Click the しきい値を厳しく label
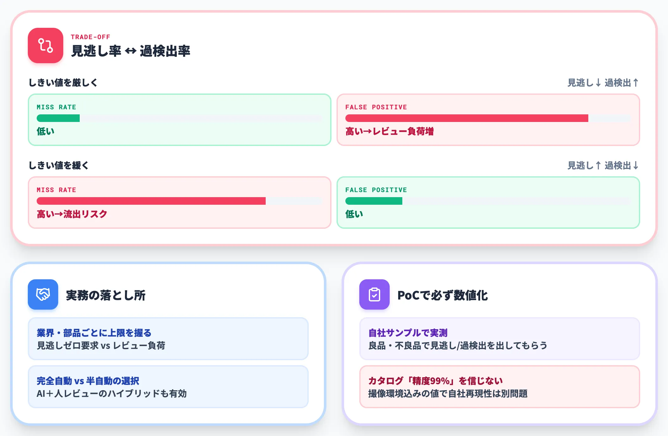Image resolution: width=668 pixels, height=436 pixels. 63,82
